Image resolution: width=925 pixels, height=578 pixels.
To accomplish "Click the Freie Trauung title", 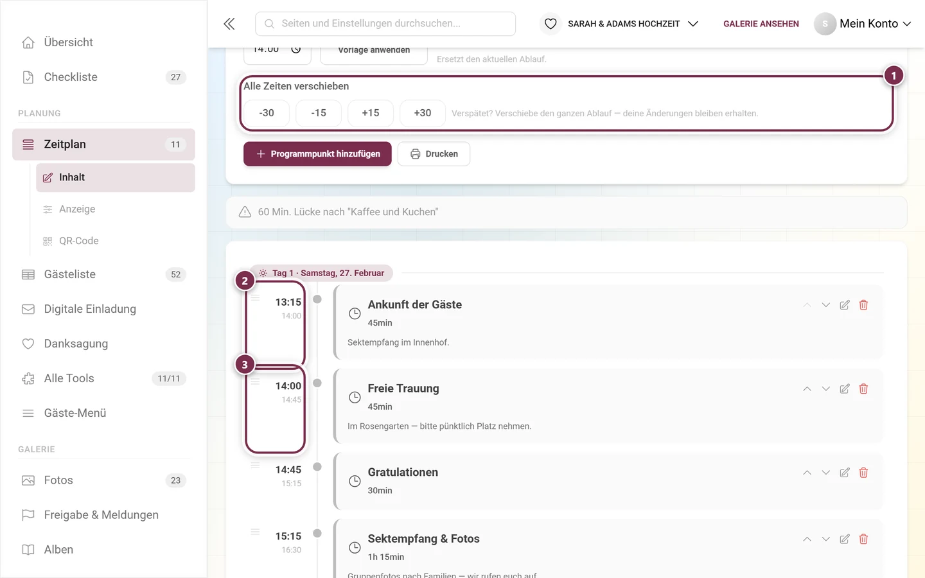I will [403, 389].
